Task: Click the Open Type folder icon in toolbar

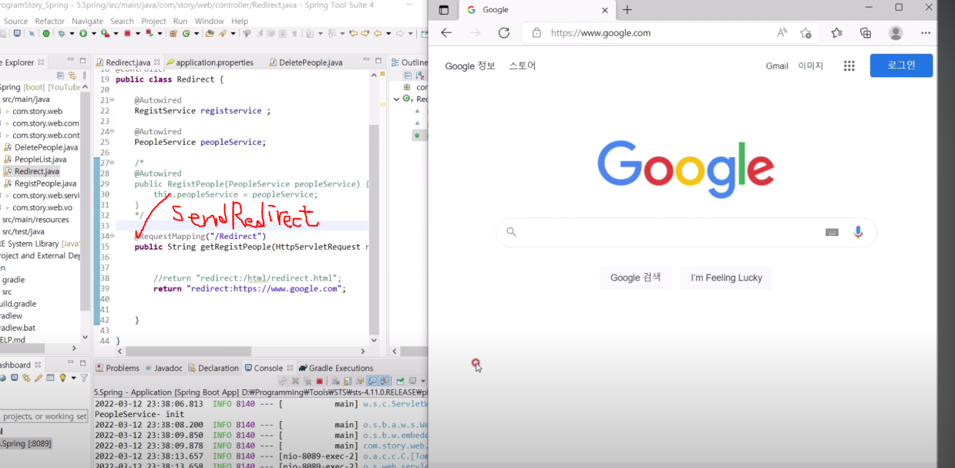Action: tap(209, 33)
